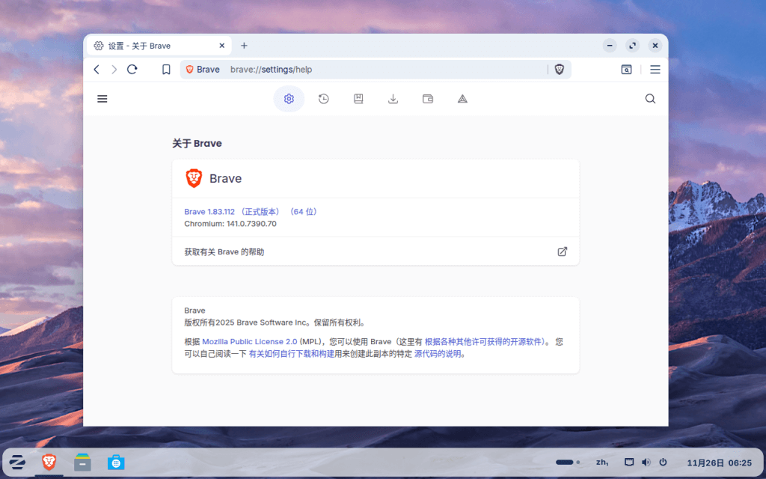The image size is (766, 479).
Task: Reload the settings page
Action: (132, 70)
